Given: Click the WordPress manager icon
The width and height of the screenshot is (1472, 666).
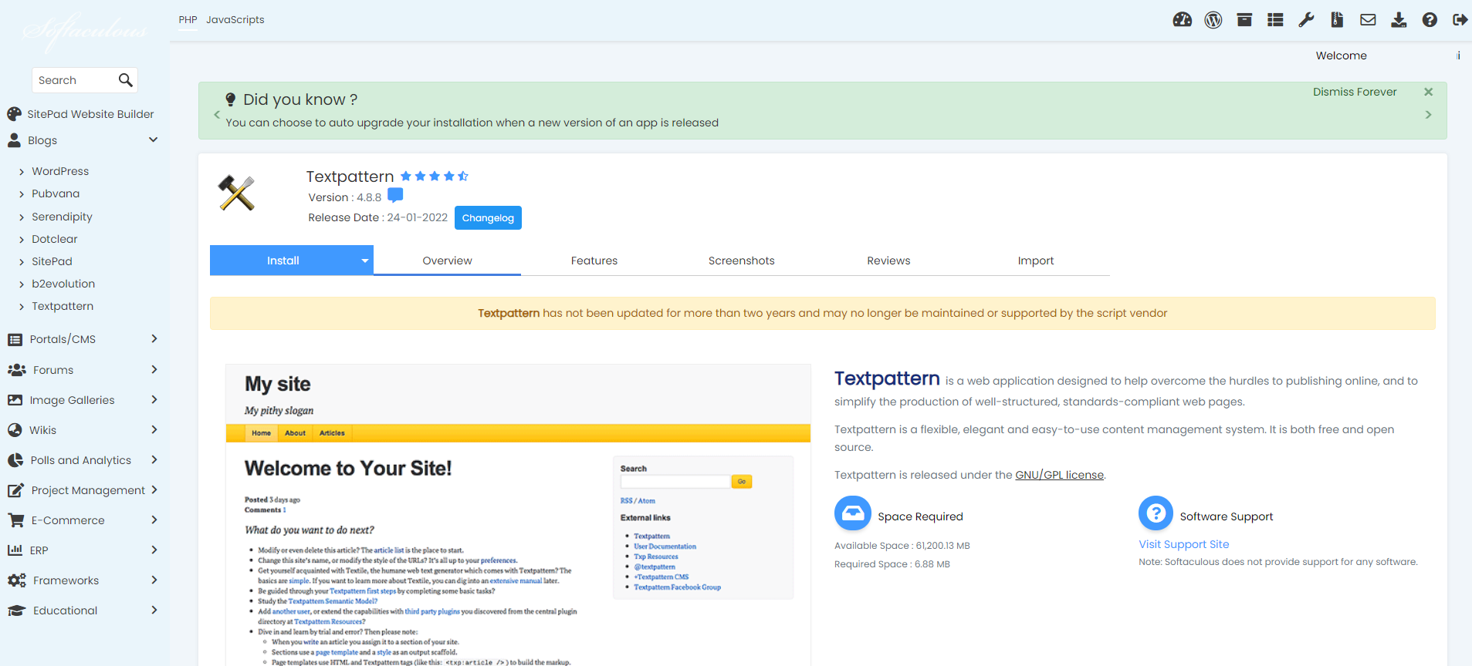Looking at the screenshot, I should (1213, 20).
